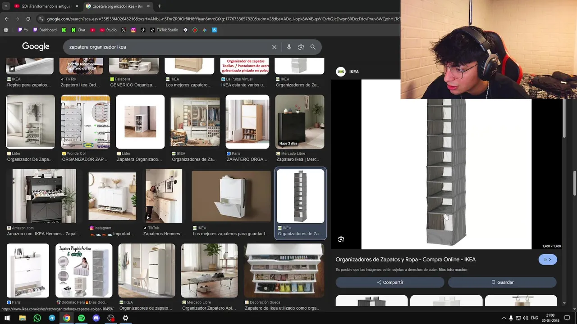Open File Explorer from the taskbar
The width and height of the screenshot is (577, 324).
point(22,318)
